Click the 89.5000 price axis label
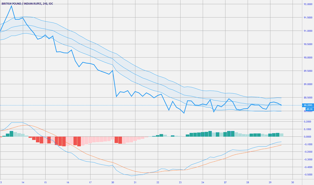The image size is (314, 185). click(x=308, y=71)
